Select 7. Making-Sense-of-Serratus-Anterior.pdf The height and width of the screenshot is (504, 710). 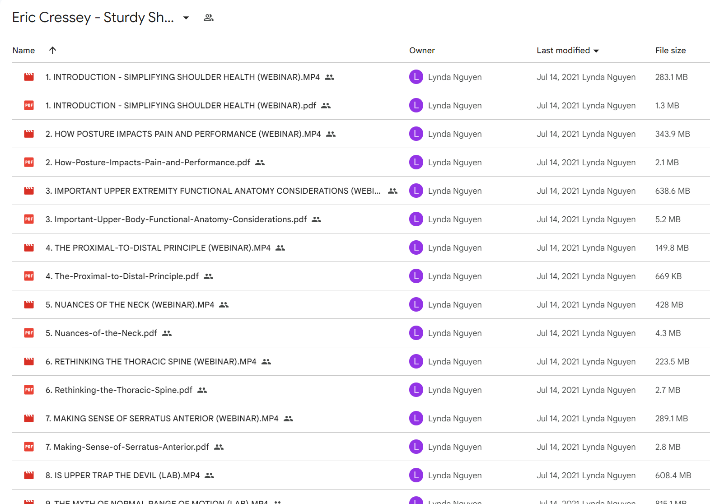[127, 447]
